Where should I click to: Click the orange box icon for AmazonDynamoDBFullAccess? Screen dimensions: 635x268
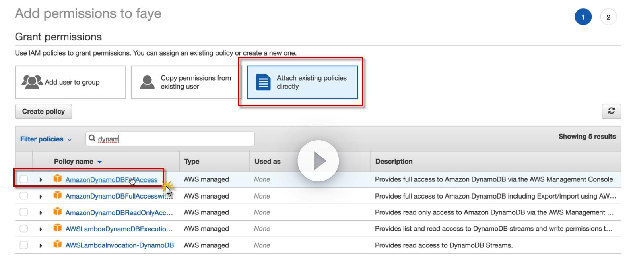58,179
